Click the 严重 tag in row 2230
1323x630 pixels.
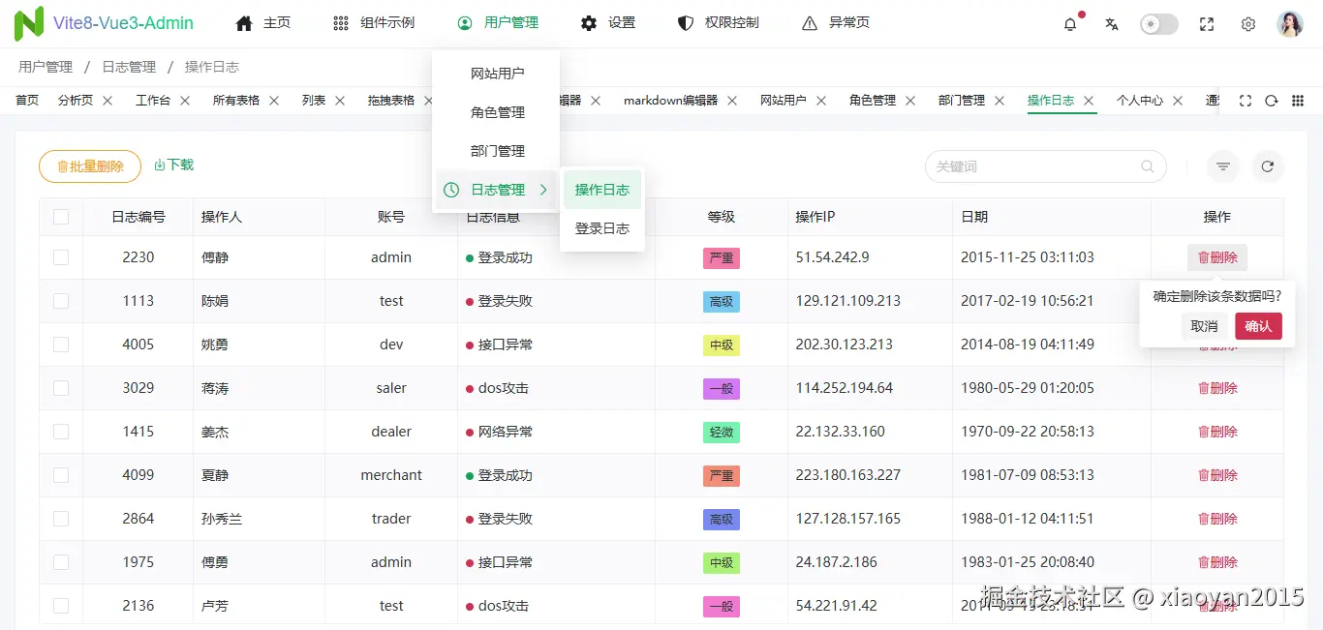click(x=722, y=257)
